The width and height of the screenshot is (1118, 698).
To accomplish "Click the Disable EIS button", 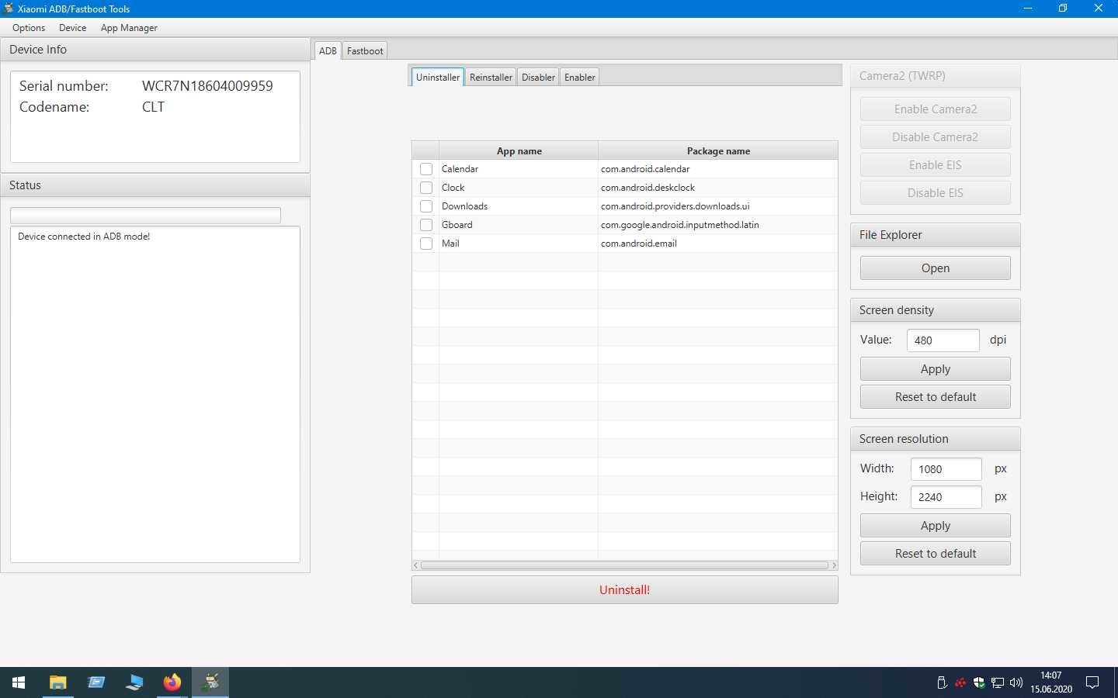I will pyautogui.click(x=936, y=192).
